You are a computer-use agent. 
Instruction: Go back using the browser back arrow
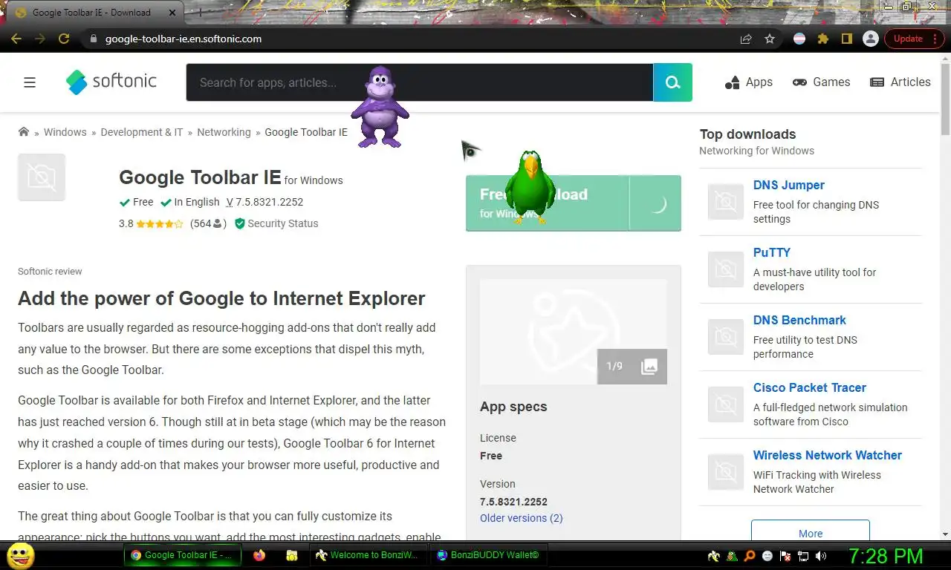pyautogui.click(x=16, y=39)
